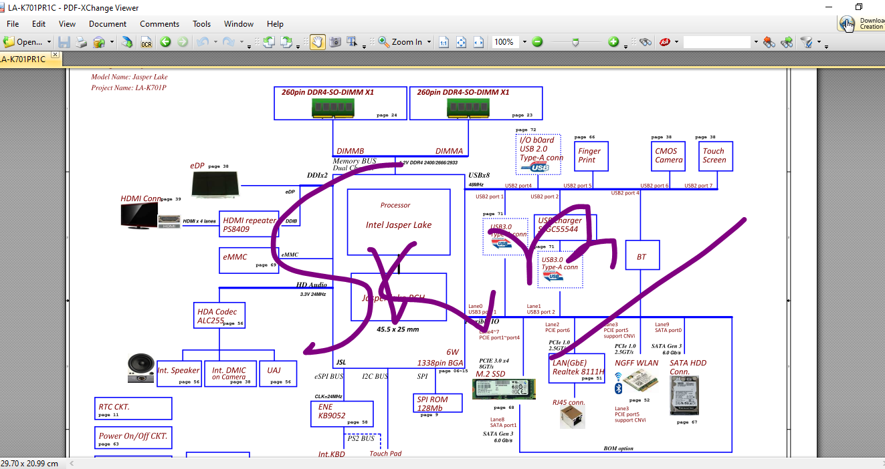
Task: Print the document with printer icon
Action: (81, 41)
